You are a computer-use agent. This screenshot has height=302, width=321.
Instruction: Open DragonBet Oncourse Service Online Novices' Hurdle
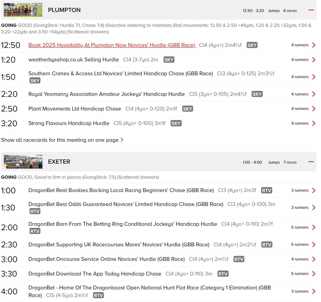coord(106,259)
